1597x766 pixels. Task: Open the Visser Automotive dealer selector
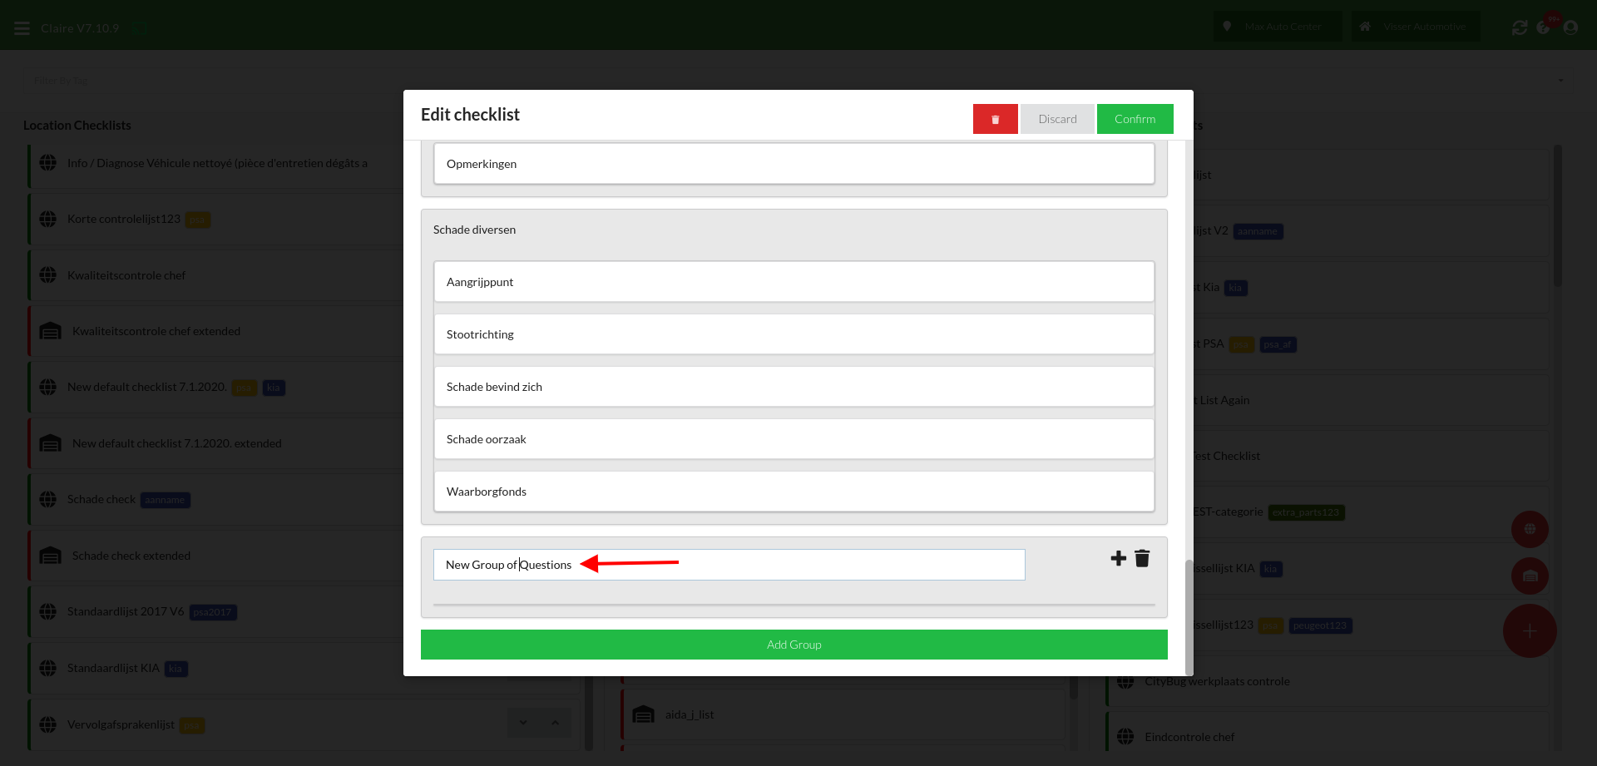pyautogui.click(x=1415, y=27)
